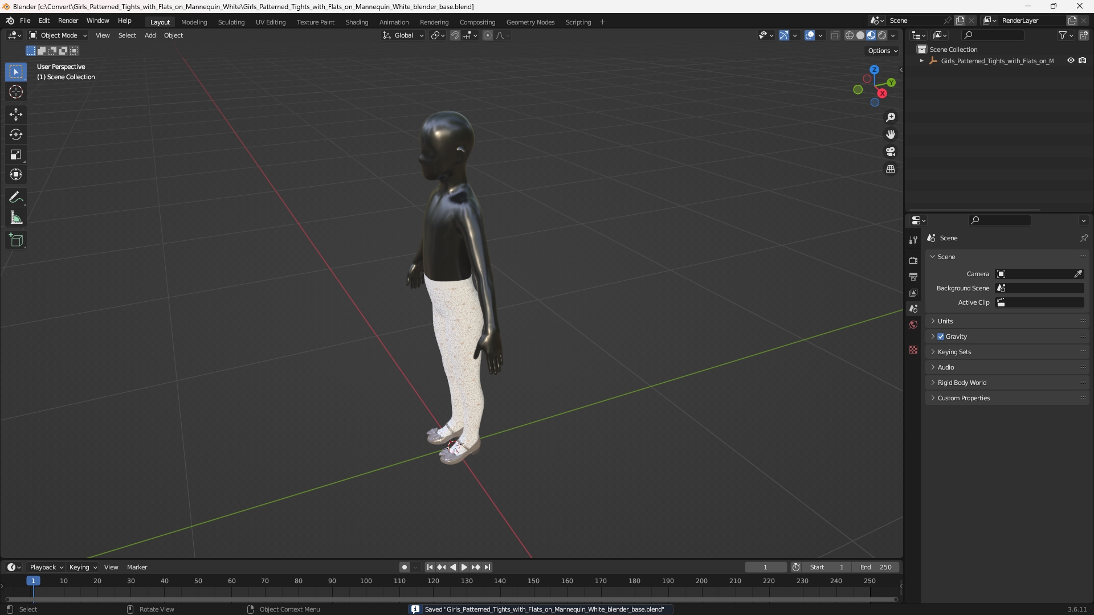The width and height of the screenshot is (1094, 615).
Task: Open View Layer properties tab
Action: [913, 292]
